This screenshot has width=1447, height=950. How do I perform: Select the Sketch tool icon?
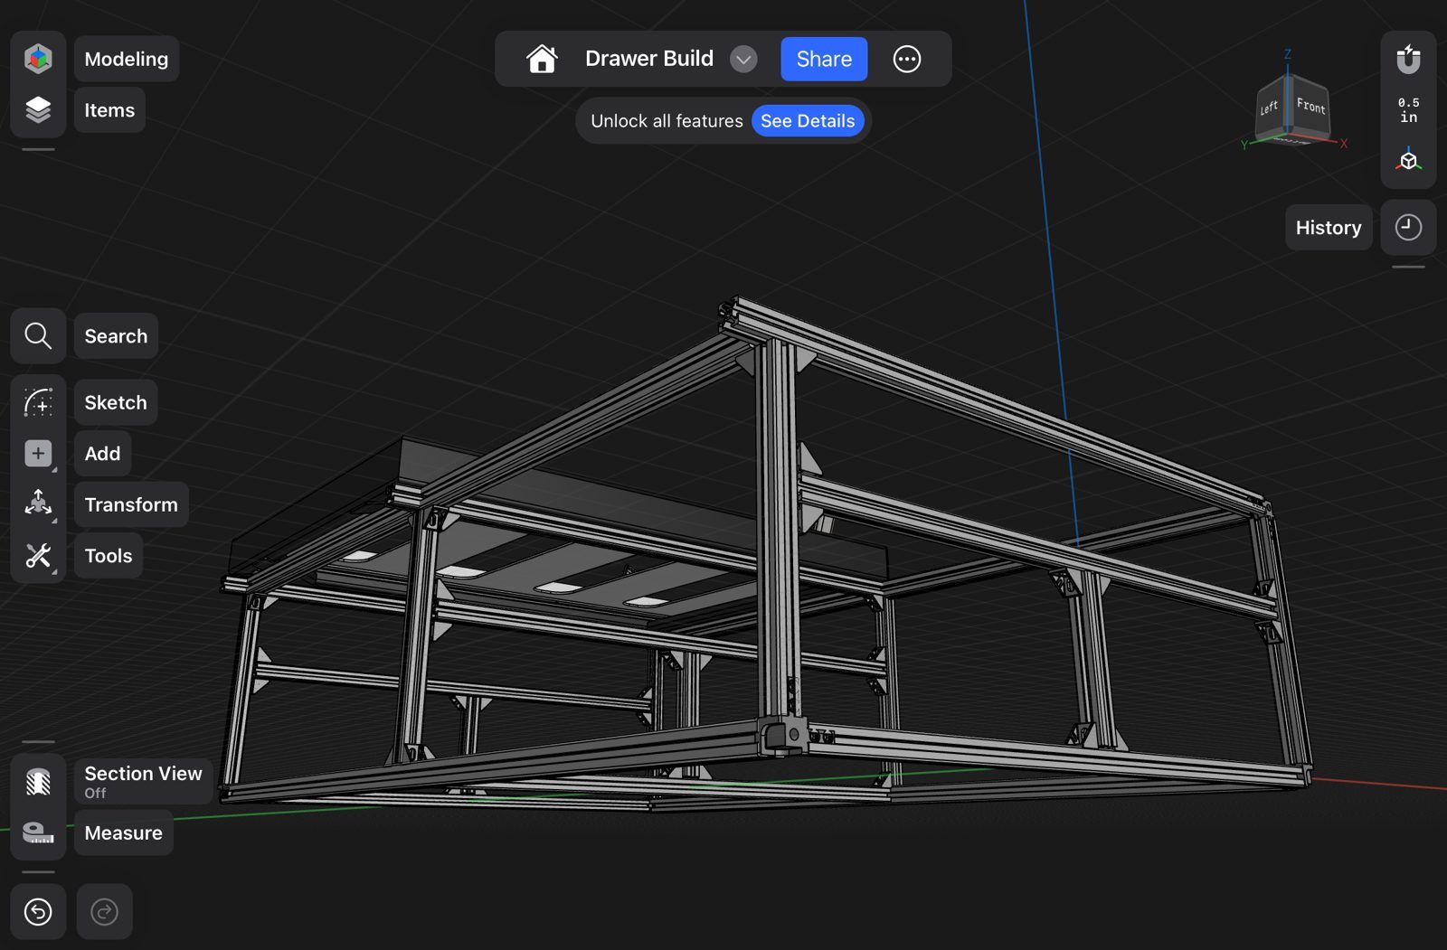(x=38, y=402)
